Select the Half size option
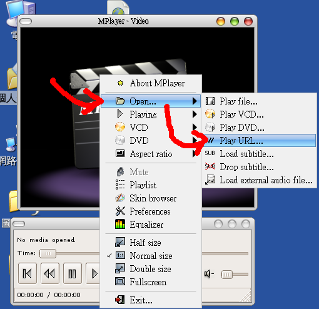The height and width of the screenshot is (309, 319). tap(151, 243)
